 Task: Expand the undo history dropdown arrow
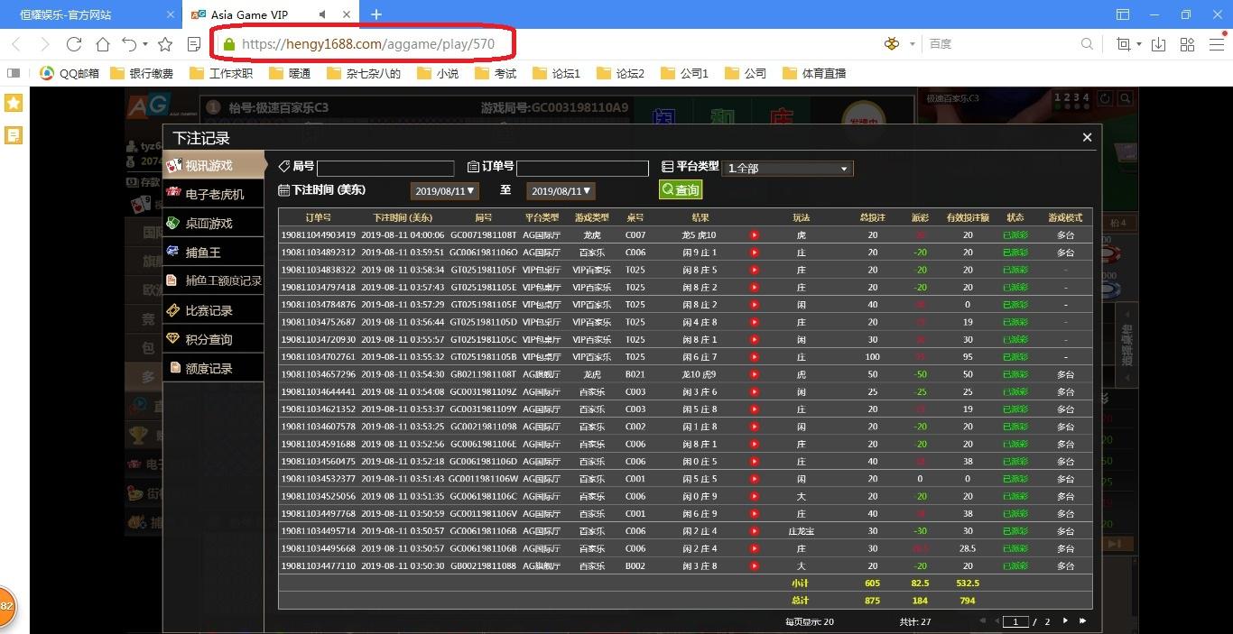pyautogui.click(x=144, y=44)
